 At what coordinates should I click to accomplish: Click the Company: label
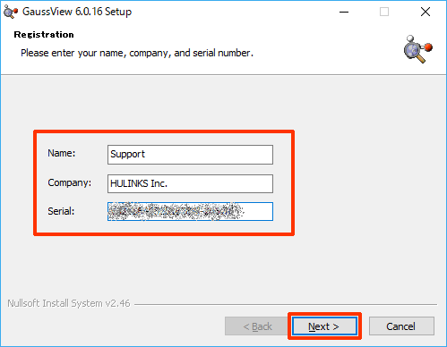point(69,182)
